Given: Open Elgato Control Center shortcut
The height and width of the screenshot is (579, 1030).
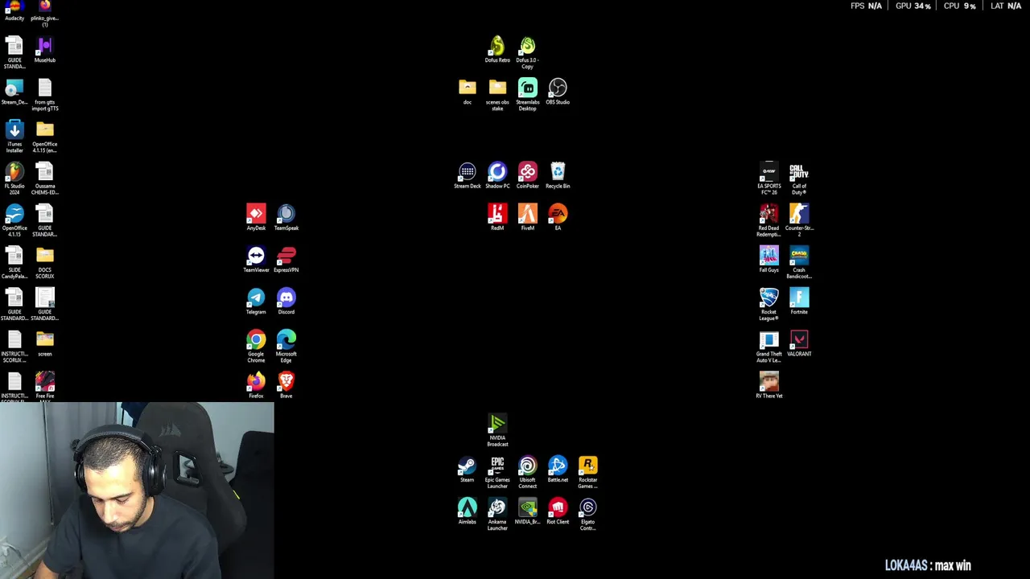Looking at the screenshot, I should coord(588,514).
